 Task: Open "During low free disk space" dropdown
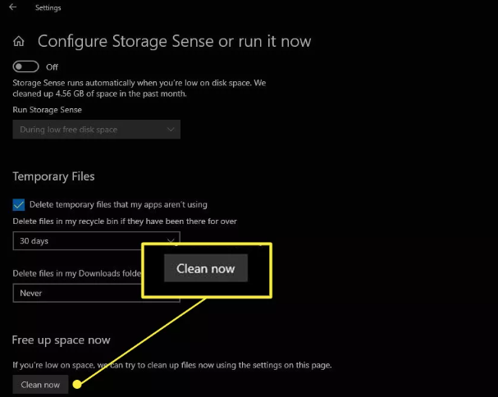point(97,130)
